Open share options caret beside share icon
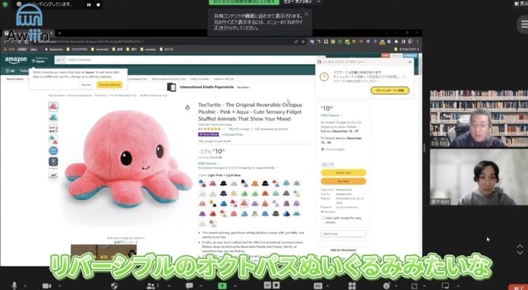Screen dimensions: 528x290 click(x=235, y=286)
